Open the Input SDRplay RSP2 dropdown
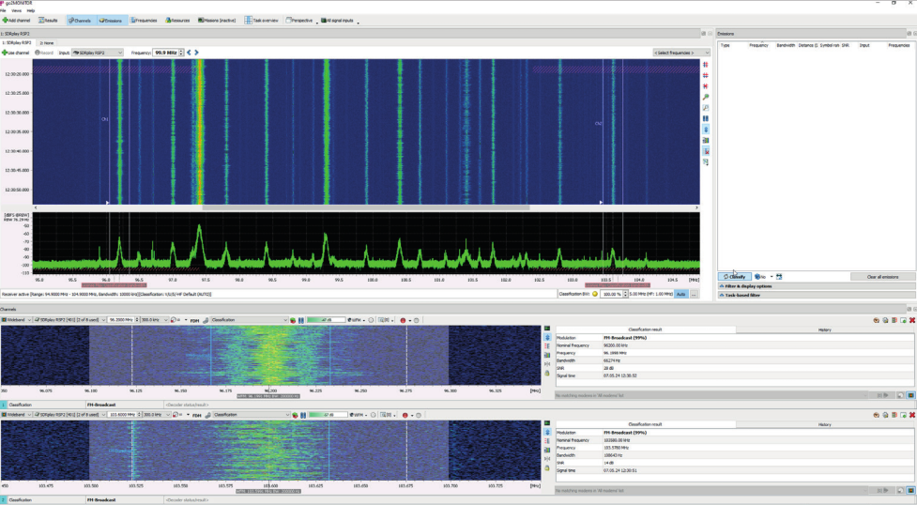Viewport: 917px width, 505px height. click(98, 53)
